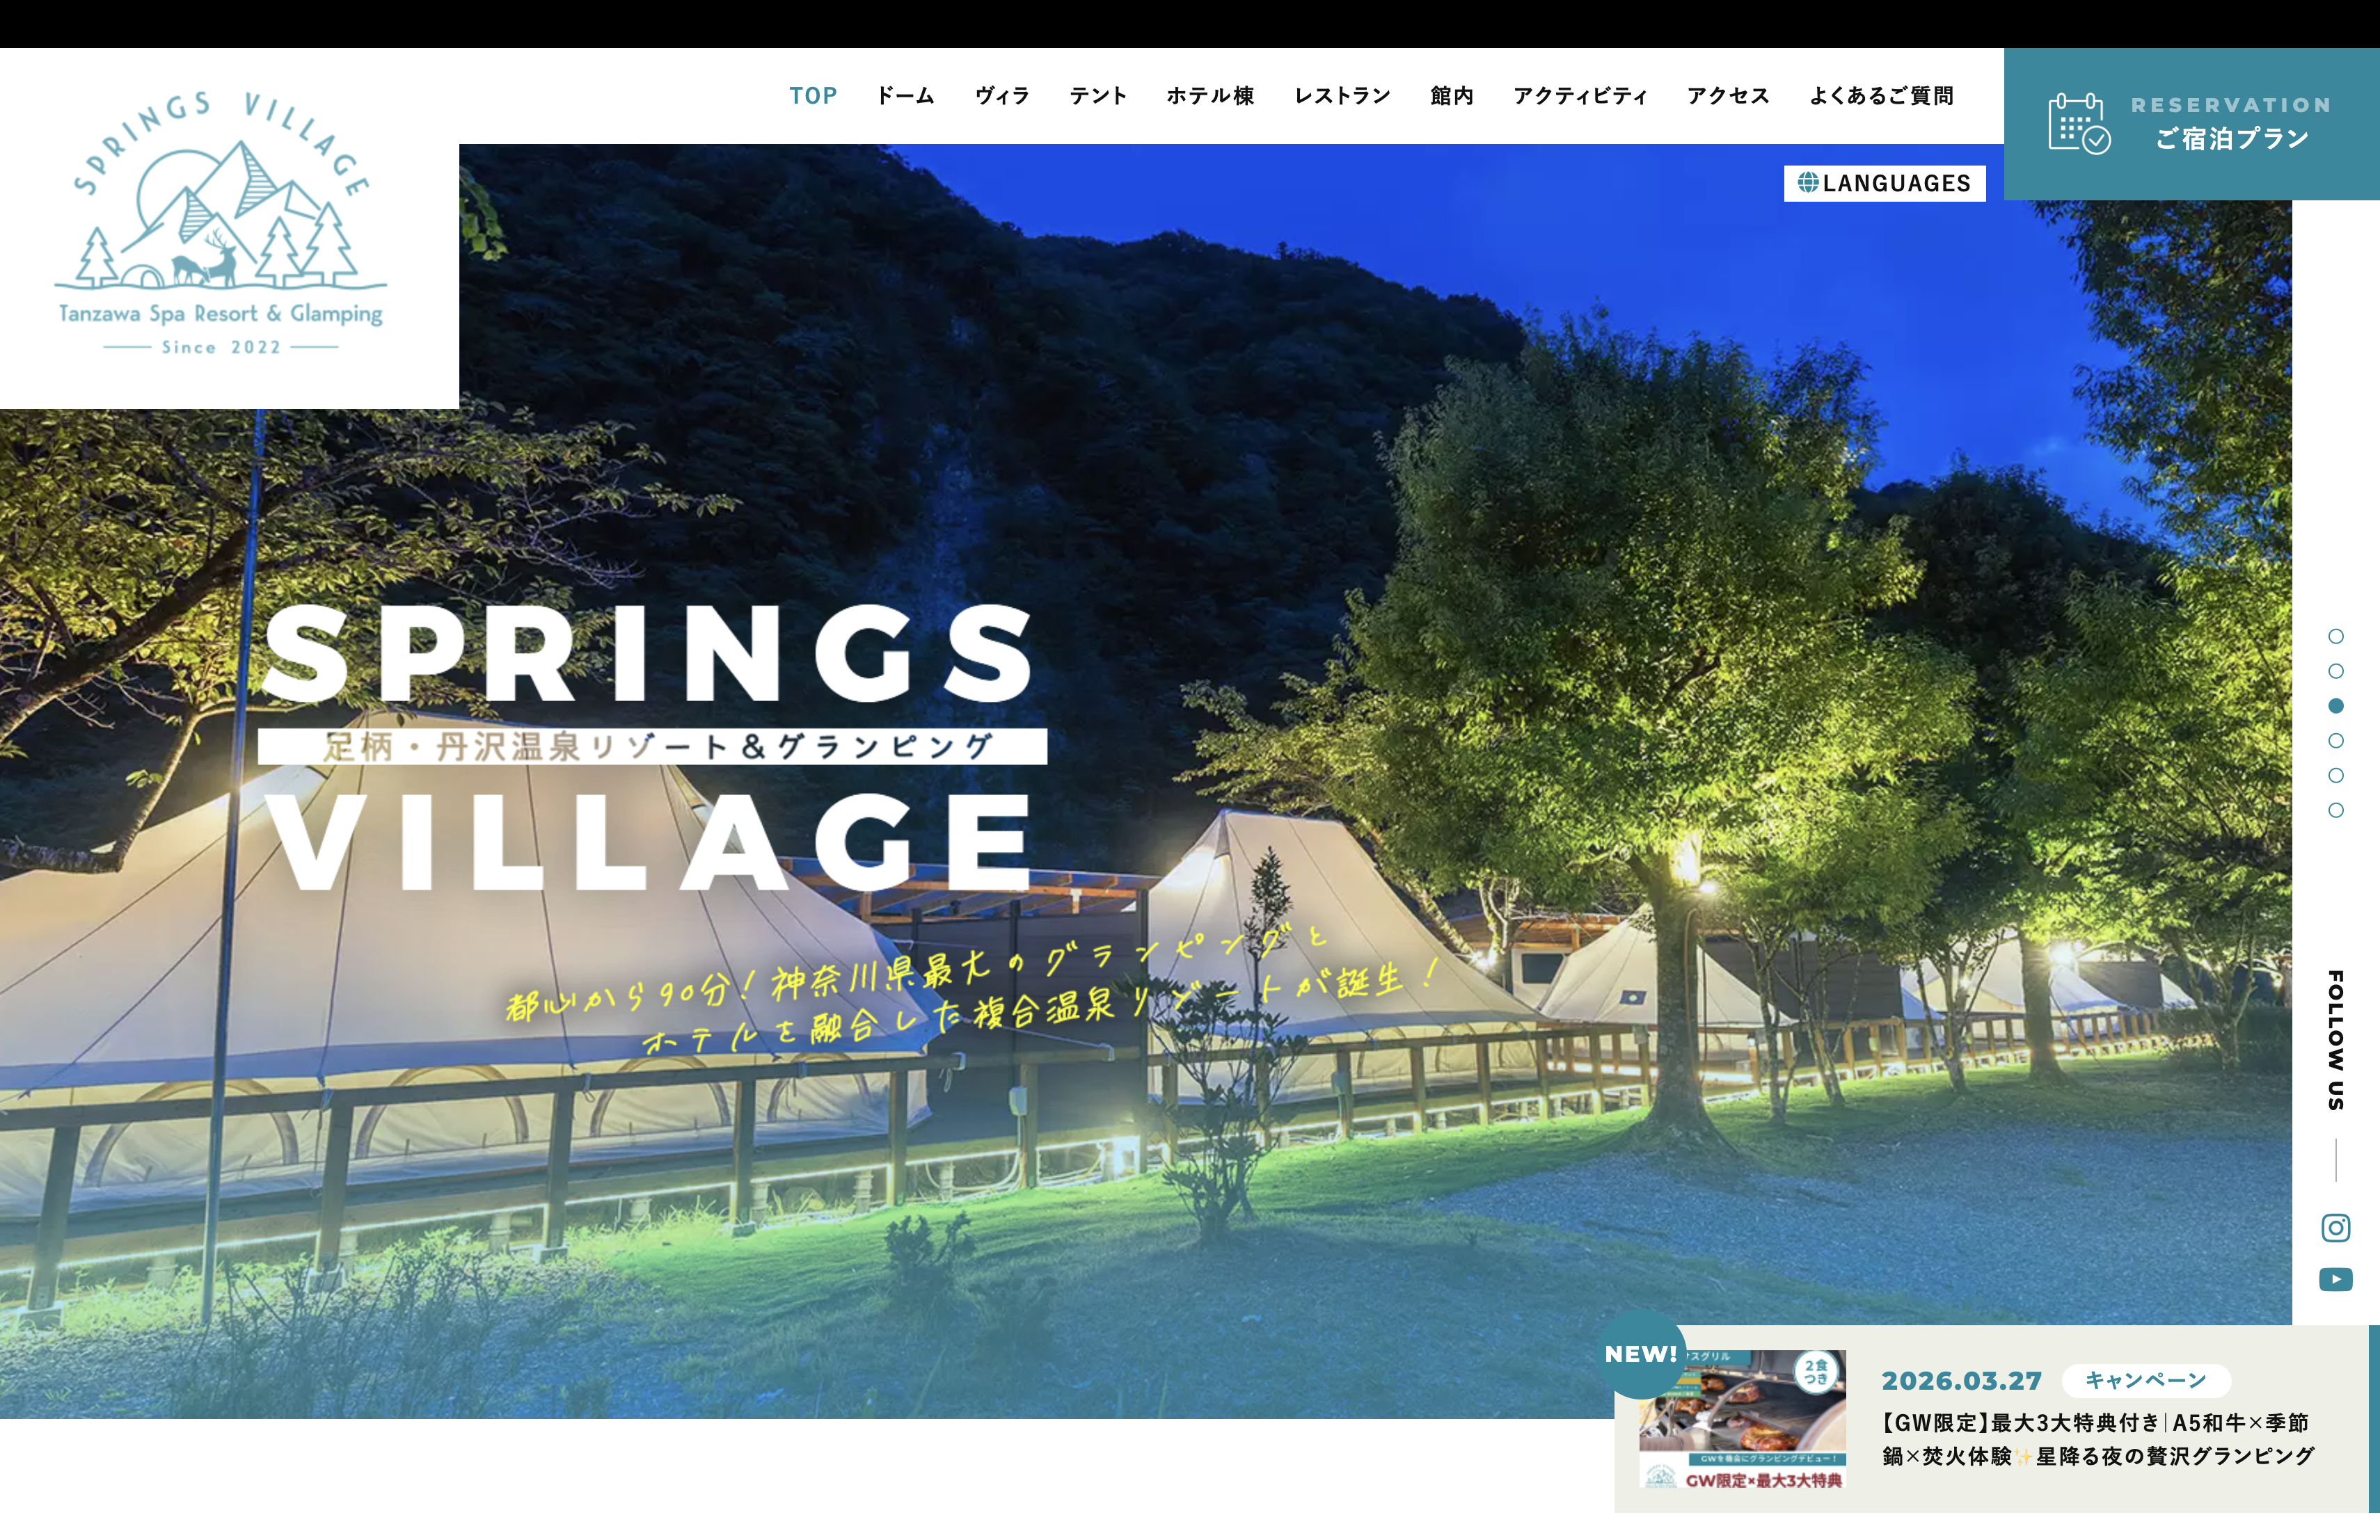Click the キャンペーン category tag
This screenshot has height=1540, width=2380.
click(2146, 1380)
